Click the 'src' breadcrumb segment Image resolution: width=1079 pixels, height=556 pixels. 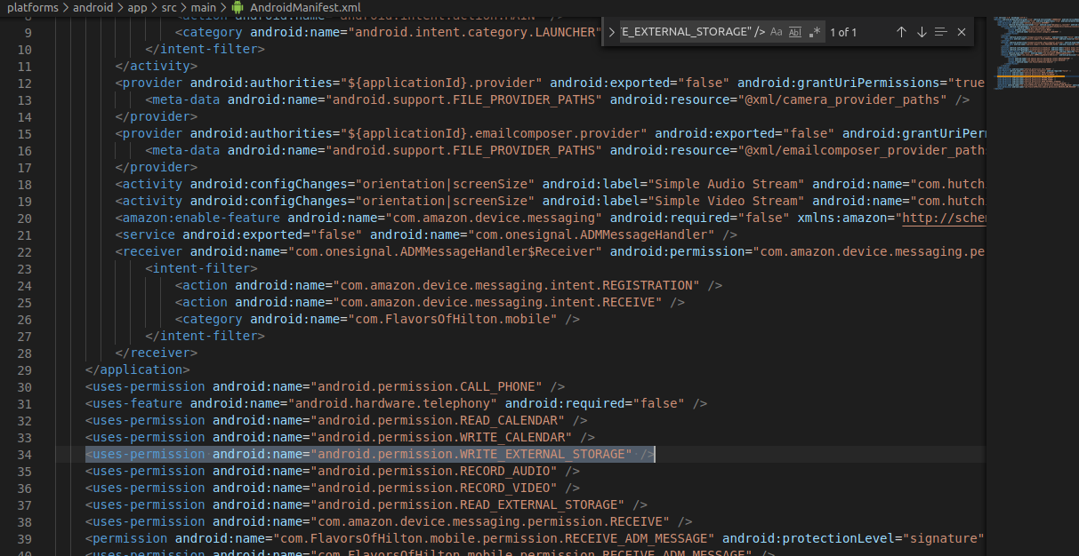169,7
